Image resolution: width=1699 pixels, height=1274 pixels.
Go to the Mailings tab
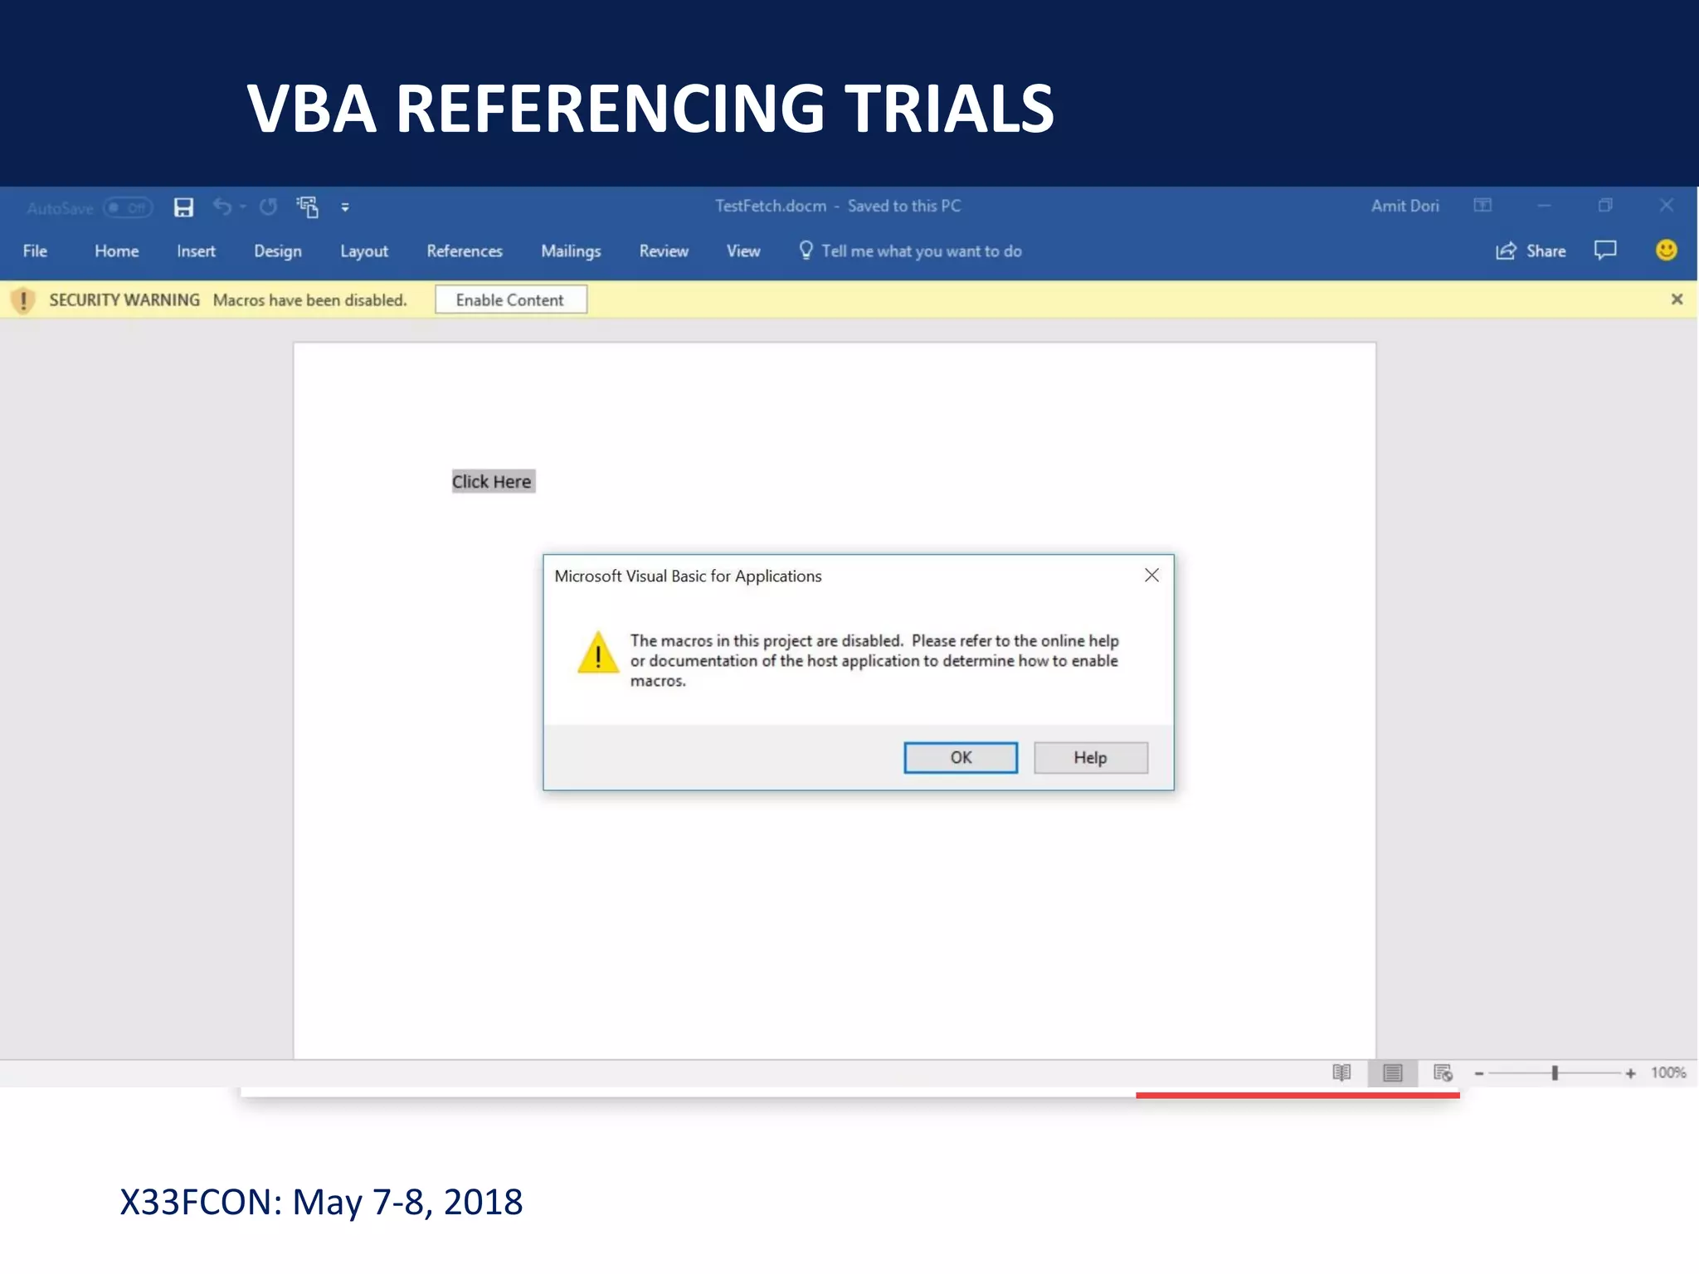point(571,251)
